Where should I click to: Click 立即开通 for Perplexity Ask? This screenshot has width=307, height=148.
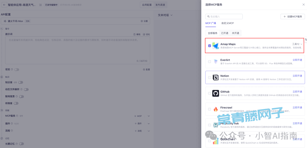297,123
